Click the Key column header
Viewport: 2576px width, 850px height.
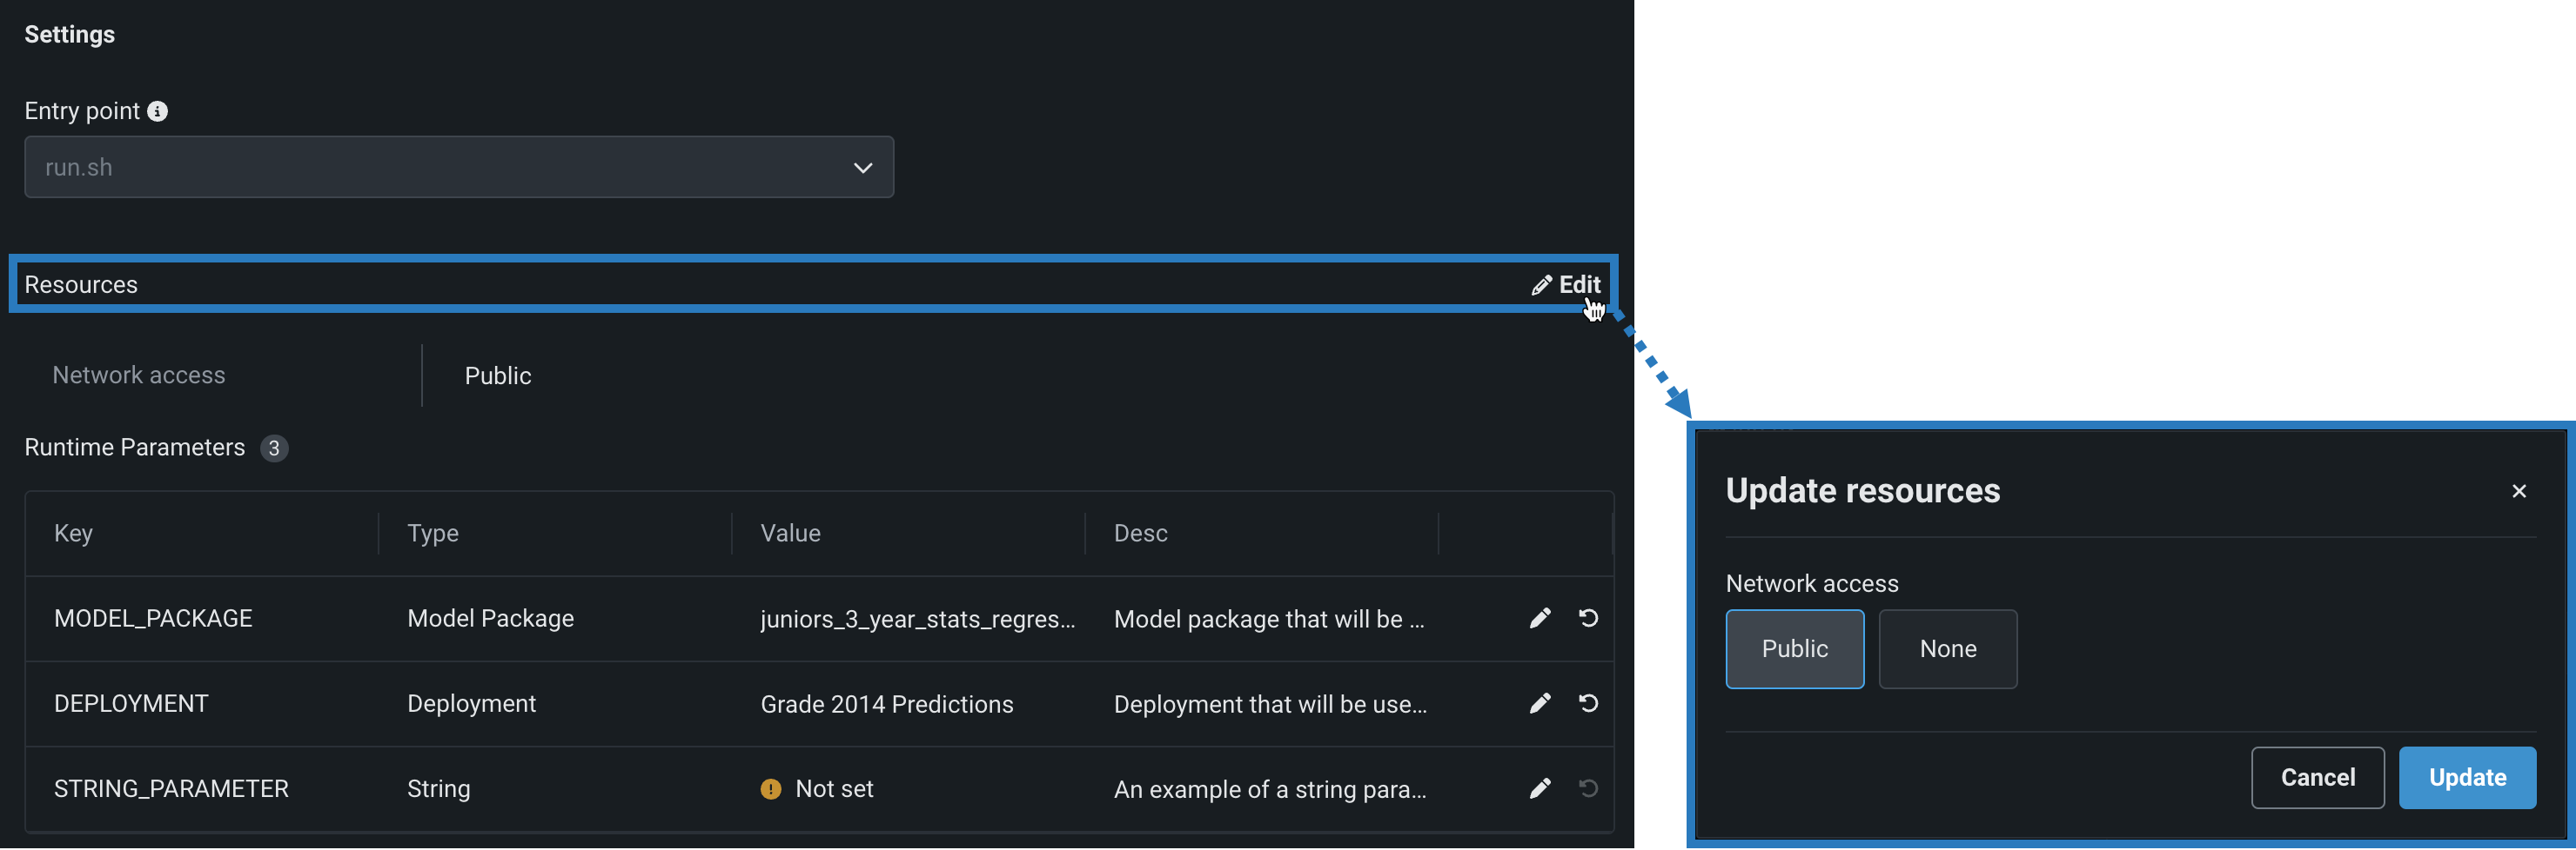tap(74, 534)
